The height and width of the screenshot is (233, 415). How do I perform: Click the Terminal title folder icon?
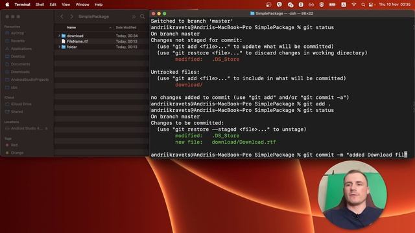click(252, 13)
